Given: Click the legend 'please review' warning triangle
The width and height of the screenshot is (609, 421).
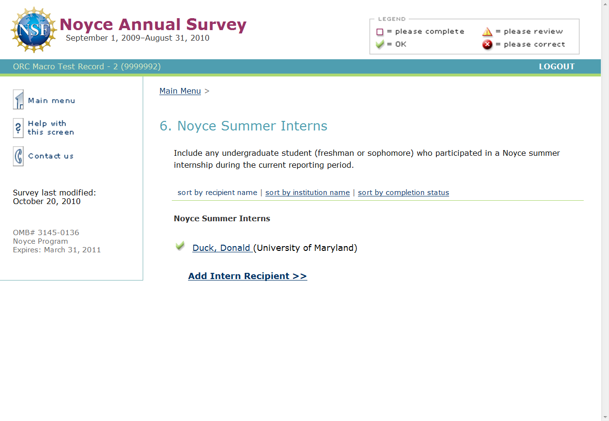Looking at the screenshot, I should click(487, 32).
